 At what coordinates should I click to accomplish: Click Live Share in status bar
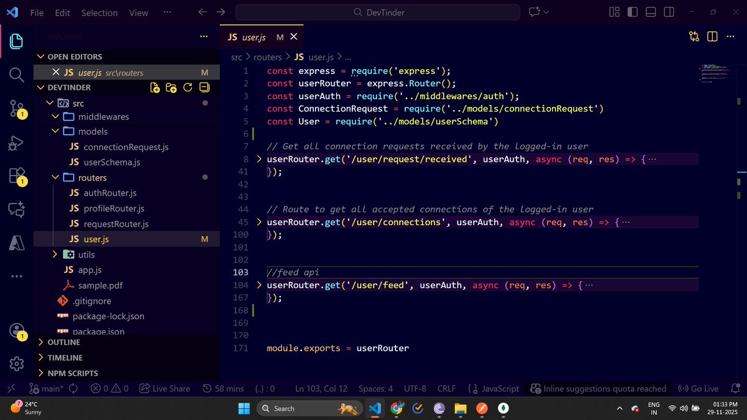(x=165, y=388)
